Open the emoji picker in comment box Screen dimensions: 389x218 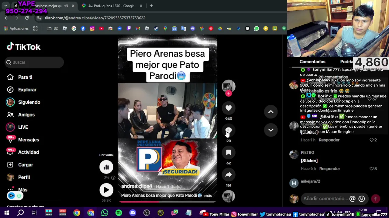[362, 199]
